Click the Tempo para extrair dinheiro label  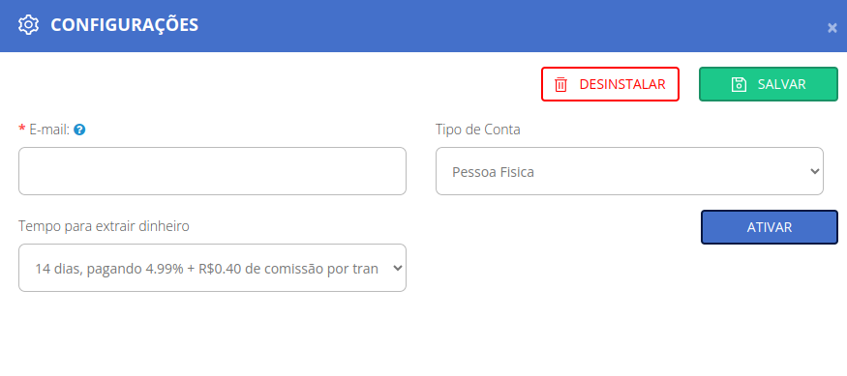pyautogui.click(x=104, y=226)
